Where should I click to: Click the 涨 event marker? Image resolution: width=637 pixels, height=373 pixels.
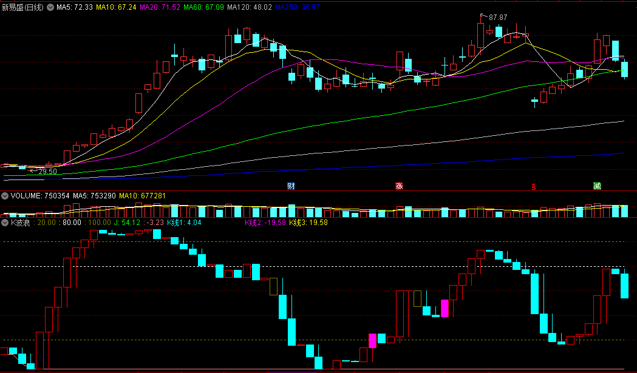click(399, 186)
